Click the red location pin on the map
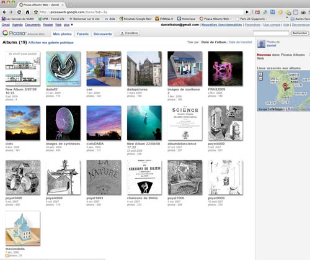Viewport: 310px width, 260px height. click(285, 86)
